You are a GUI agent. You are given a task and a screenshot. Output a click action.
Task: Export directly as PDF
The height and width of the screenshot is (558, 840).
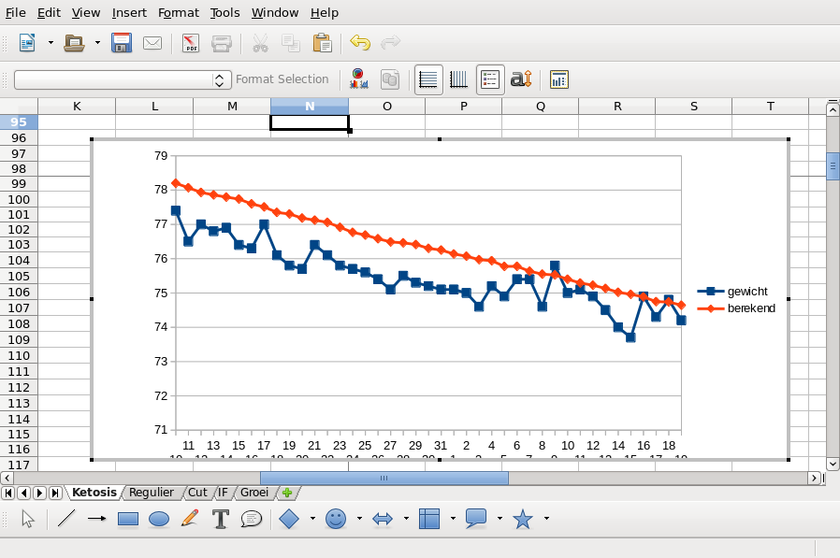191,43
